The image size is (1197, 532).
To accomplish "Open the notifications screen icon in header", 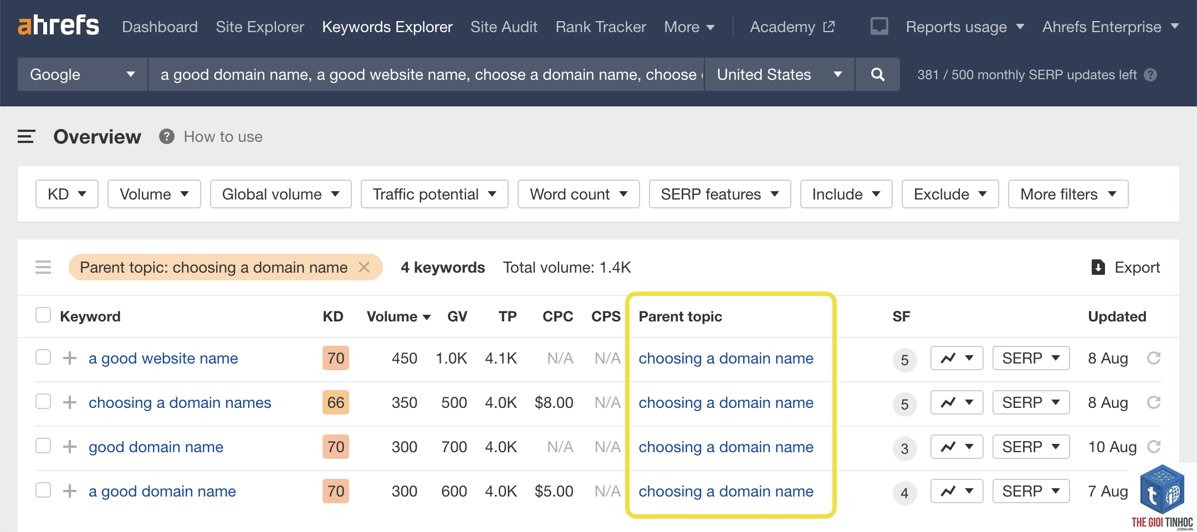I will pos(879,26).
